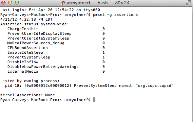Click the DisableLowPowerBatteryWarnings row
This screenshot has width=193, height=122.
coord(56,67)
